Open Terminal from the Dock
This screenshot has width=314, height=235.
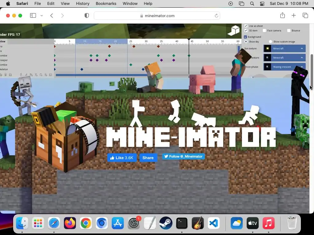(182, 223)
